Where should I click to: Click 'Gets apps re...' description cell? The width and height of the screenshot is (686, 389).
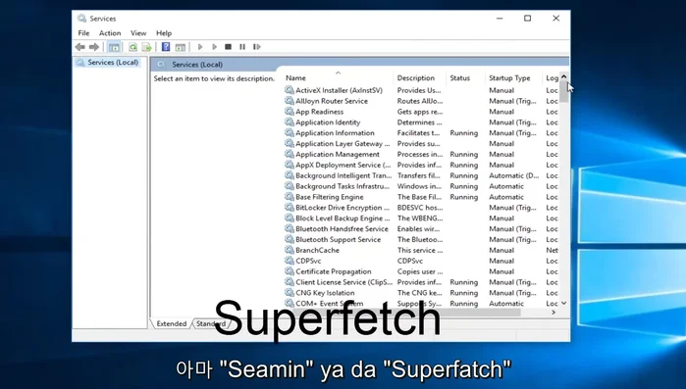click(x=420, y=112)
